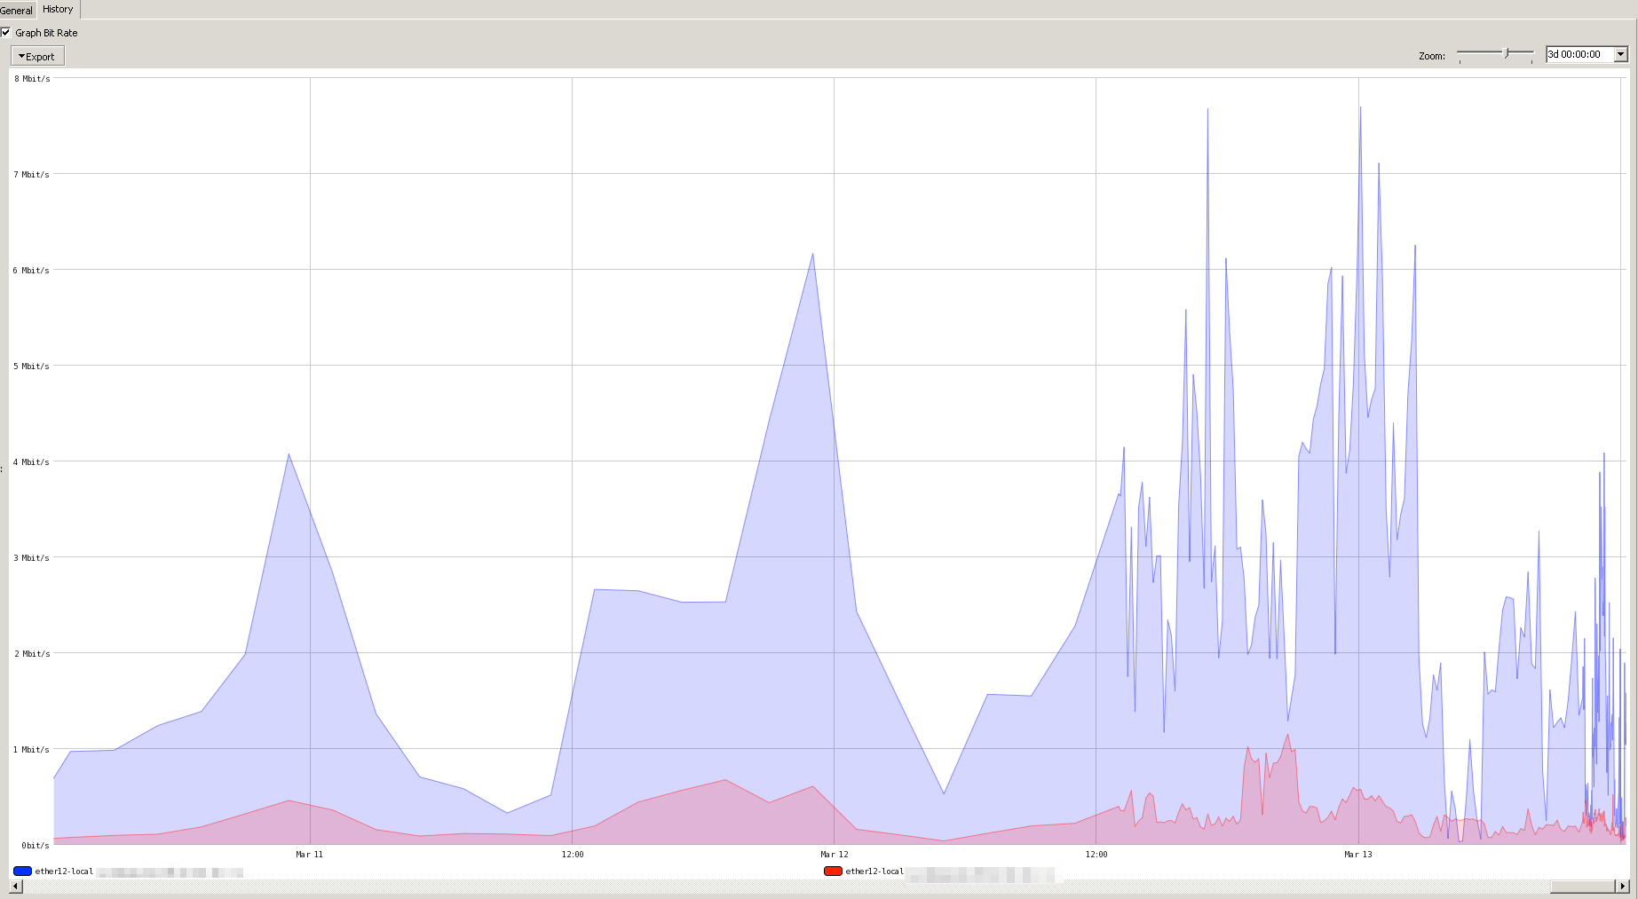This screenshot has width=1638, height=899.
Task: Click the 1 Mbit/s axis label
Action: point(31,750)
